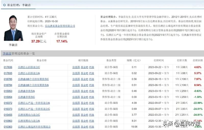204x130 pixels.
Task: Click the -22.99% return value
Action: (x=198, y=103)
